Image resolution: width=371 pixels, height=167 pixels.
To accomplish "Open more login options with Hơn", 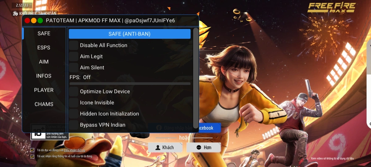I will point(204,148).
